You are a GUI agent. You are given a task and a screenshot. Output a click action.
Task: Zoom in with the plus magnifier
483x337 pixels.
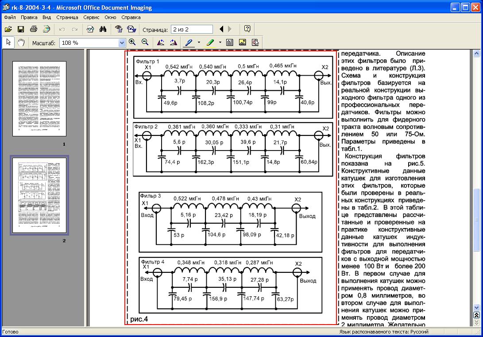coord(132,43)
